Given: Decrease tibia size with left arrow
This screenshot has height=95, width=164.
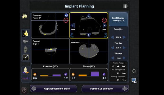Looking at the screenshot, I should click(112, 48).
